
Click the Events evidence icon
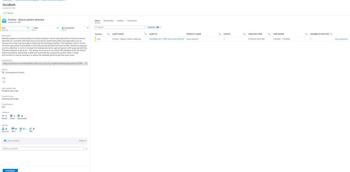(3, 116)
